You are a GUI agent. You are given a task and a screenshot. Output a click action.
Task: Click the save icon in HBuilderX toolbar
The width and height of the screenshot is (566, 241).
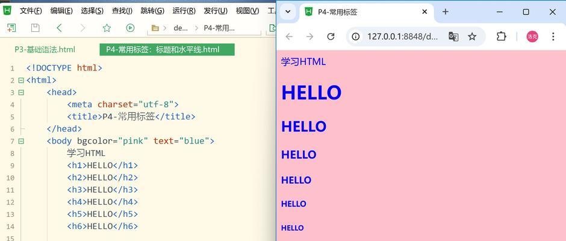pos(36,28)
